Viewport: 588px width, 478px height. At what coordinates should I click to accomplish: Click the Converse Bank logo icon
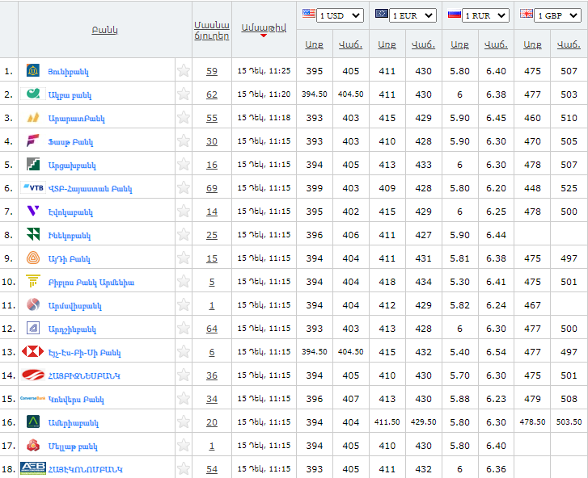tap(33, 399)
